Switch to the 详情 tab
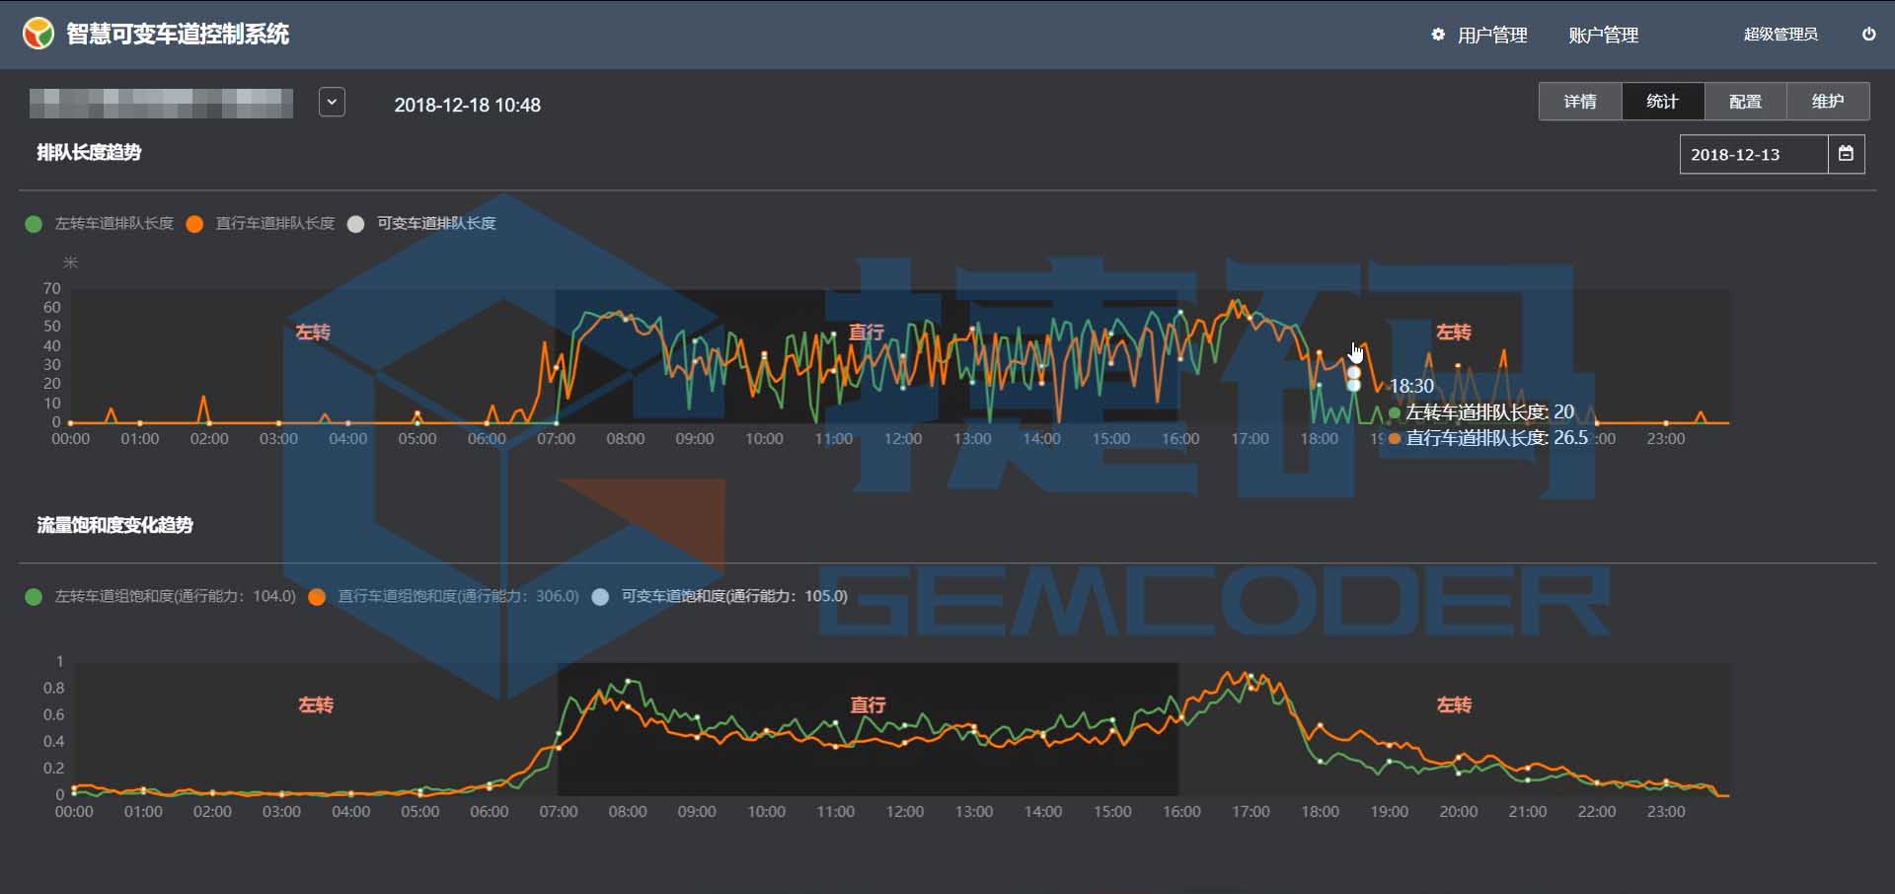The height and width of the screenshot is (894, 1895). point(1579,102)
